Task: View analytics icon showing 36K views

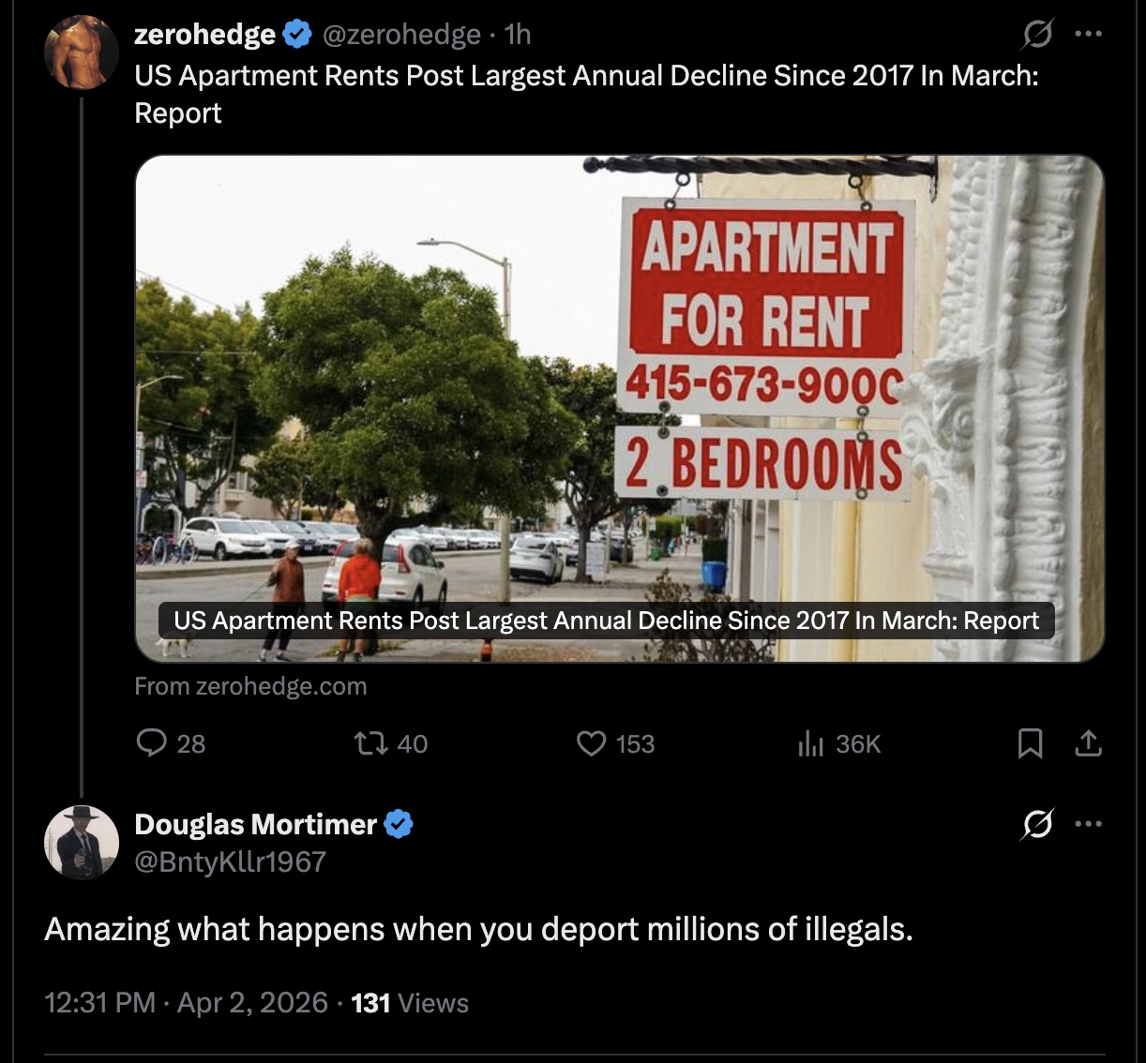Action: [810, 743]
